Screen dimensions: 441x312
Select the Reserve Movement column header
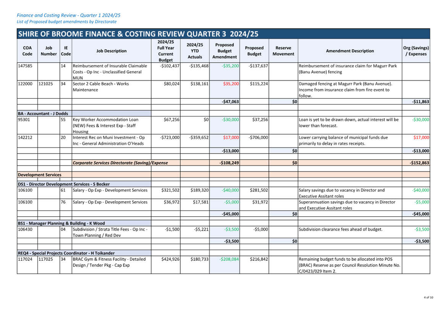click(283, 51)
